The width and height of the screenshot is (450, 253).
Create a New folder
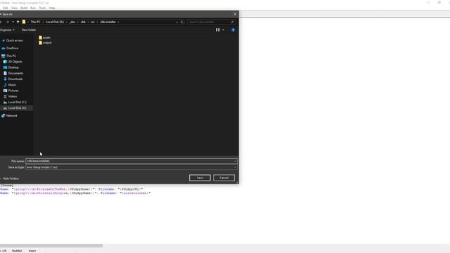tap(29, 30)
